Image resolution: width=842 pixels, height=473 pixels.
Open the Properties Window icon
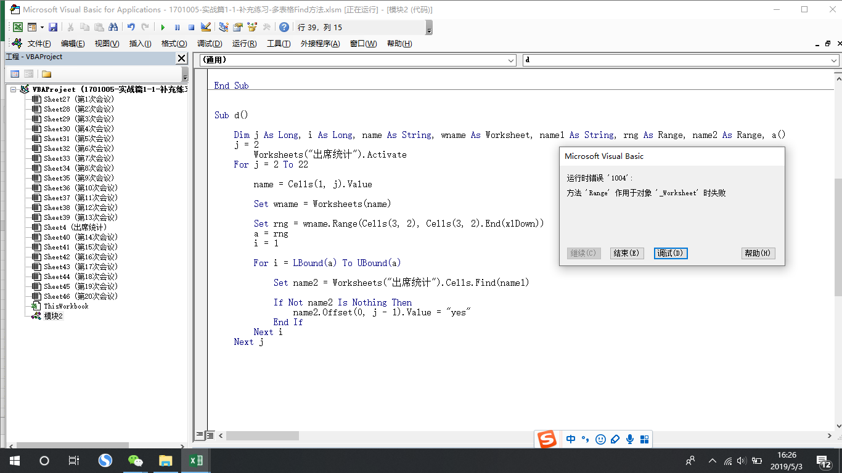[237, 27]
